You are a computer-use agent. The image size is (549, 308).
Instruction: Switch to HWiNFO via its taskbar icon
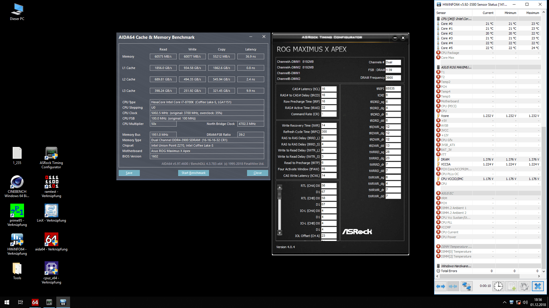click(63, 302)
